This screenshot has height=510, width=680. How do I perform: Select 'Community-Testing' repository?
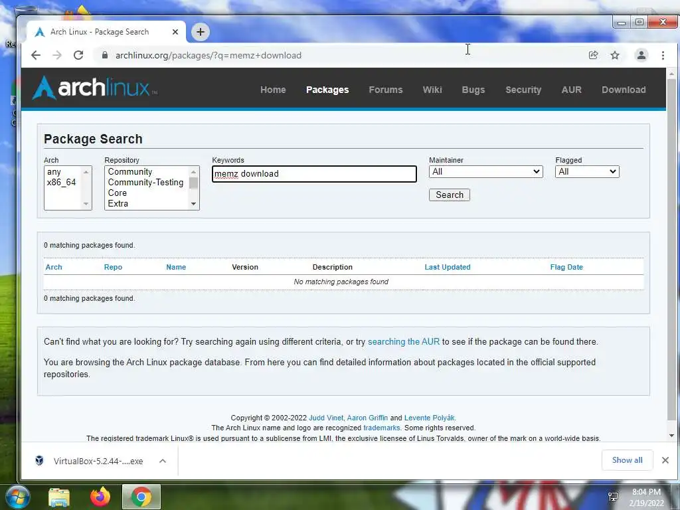click(147, 182)
